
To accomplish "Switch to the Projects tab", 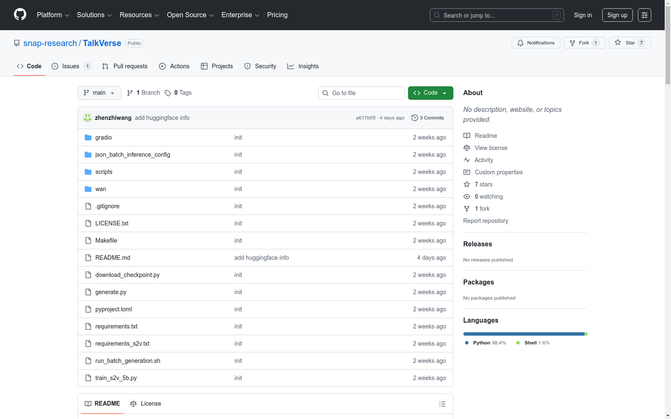I will coord(217,66).
